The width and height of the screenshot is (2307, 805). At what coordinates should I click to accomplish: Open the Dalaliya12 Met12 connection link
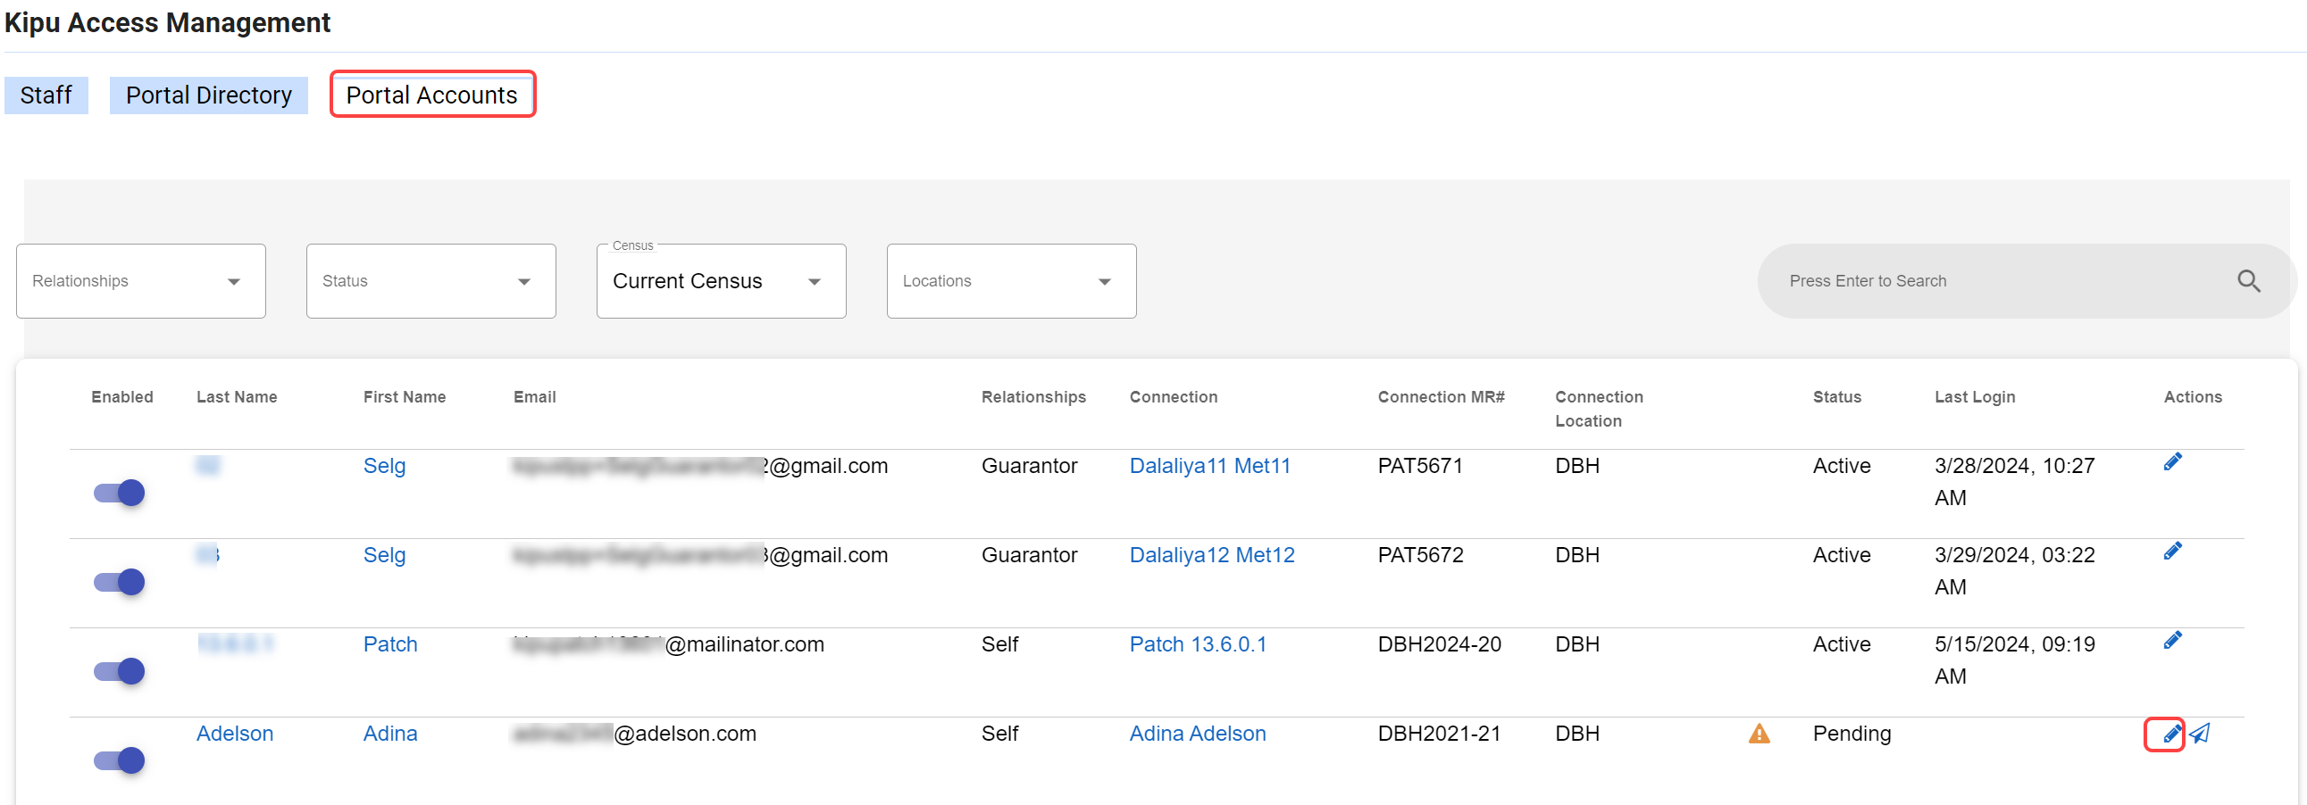click(x=1211, y=555)
